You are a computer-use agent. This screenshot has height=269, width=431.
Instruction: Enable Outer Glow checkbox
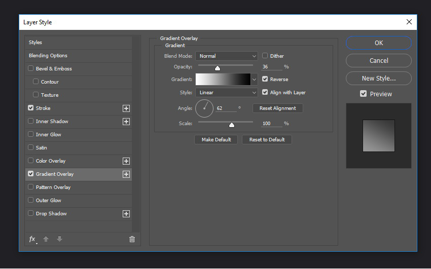31,200
